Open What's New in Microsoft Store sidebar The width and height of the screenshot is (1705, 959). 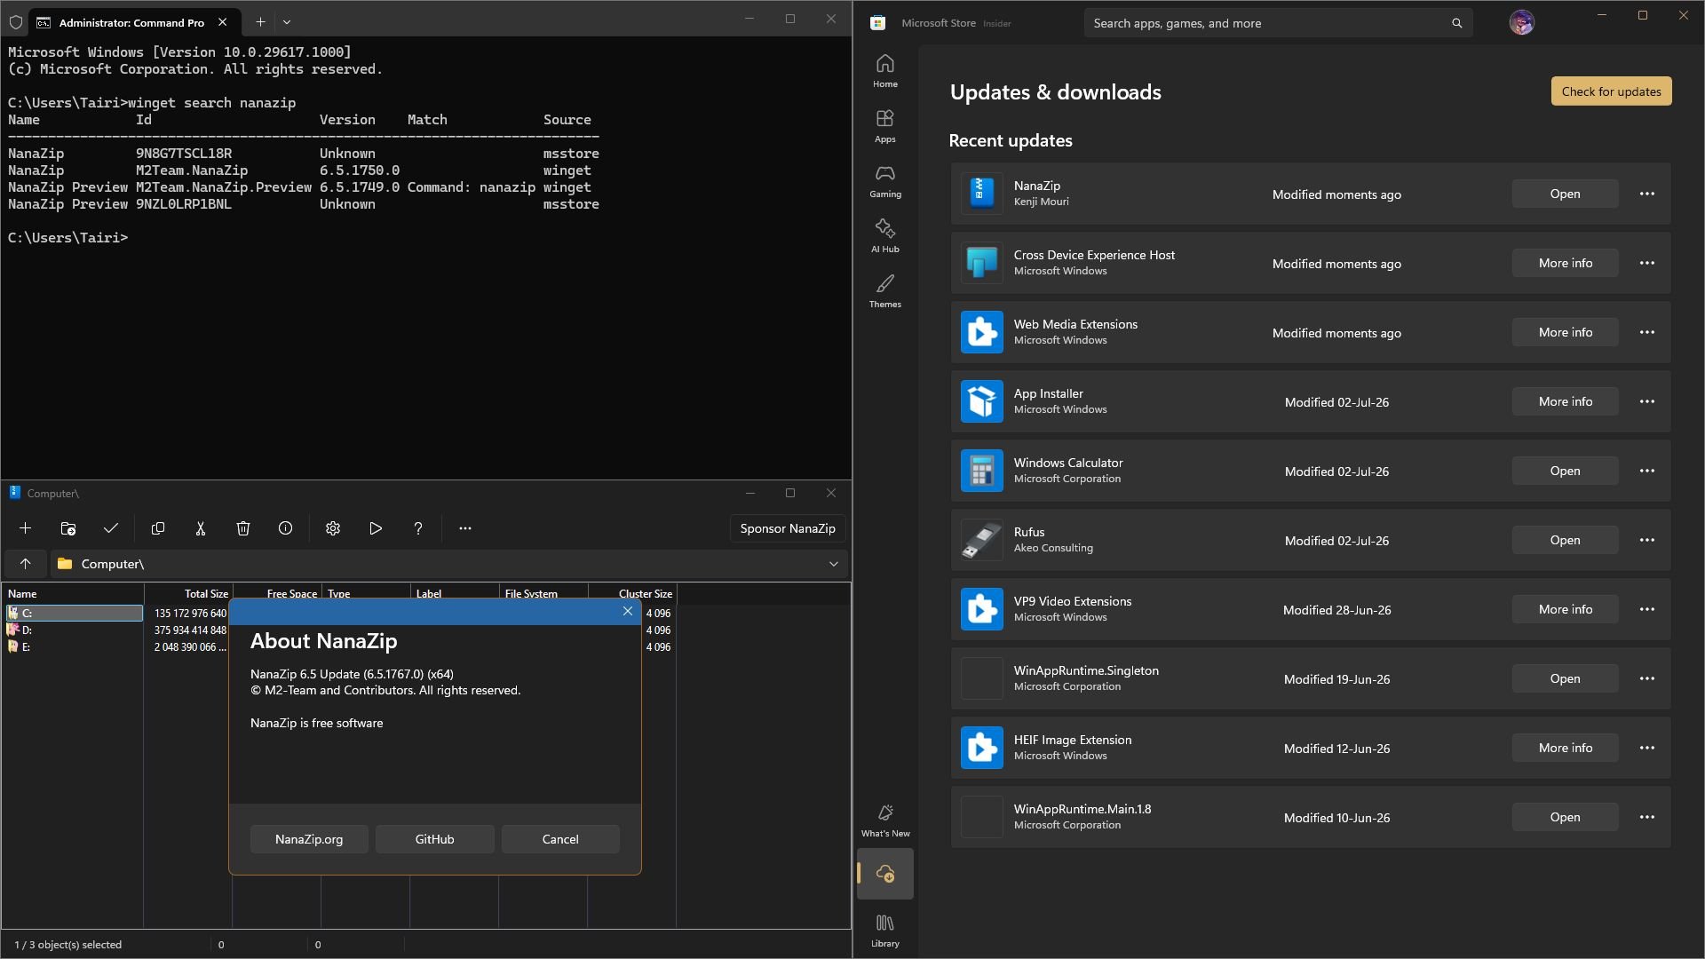click(x=885, y=820)
